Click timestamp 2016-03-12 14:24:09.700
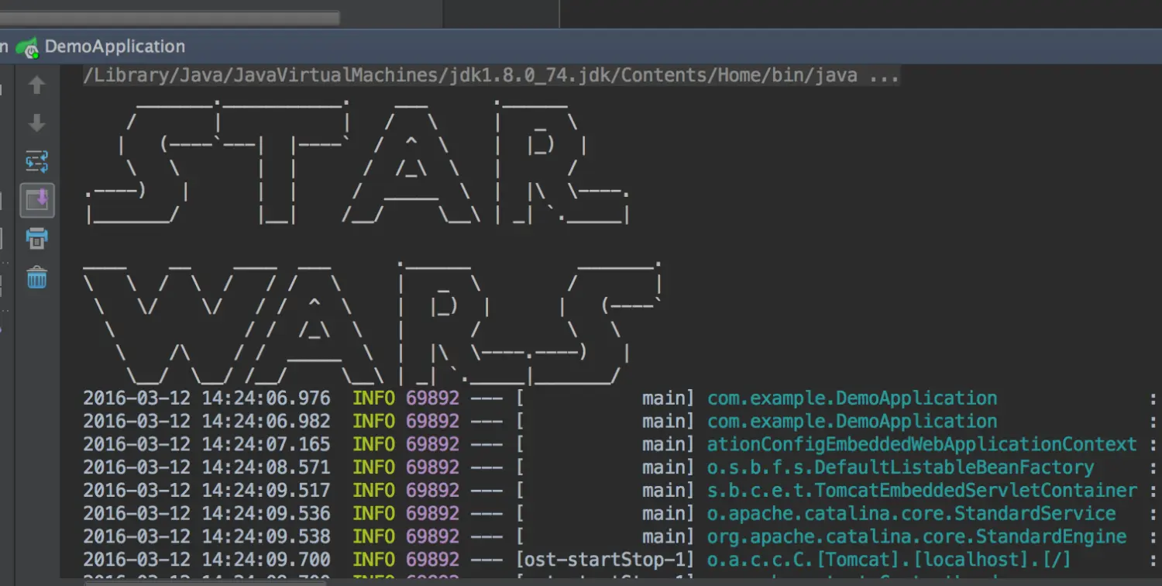1162x586 pixels. 207,560
